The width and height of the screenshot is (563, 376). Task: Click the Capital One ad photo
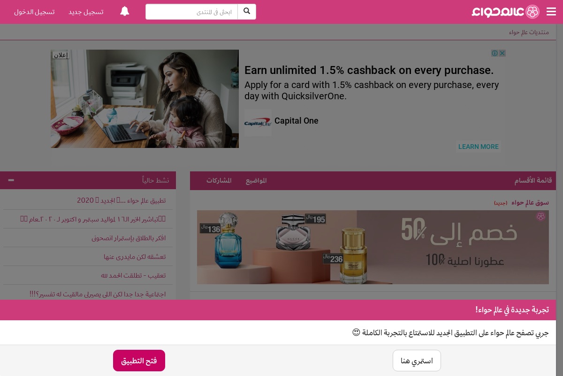click(x=145, y=99)
